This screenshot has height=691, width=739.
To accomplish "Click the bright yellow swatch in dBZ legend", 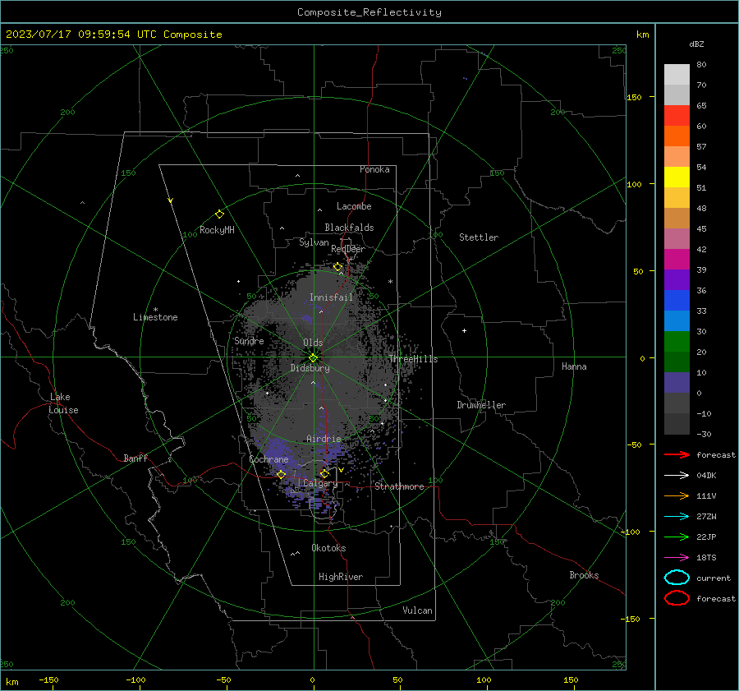I will click(677, 177).
